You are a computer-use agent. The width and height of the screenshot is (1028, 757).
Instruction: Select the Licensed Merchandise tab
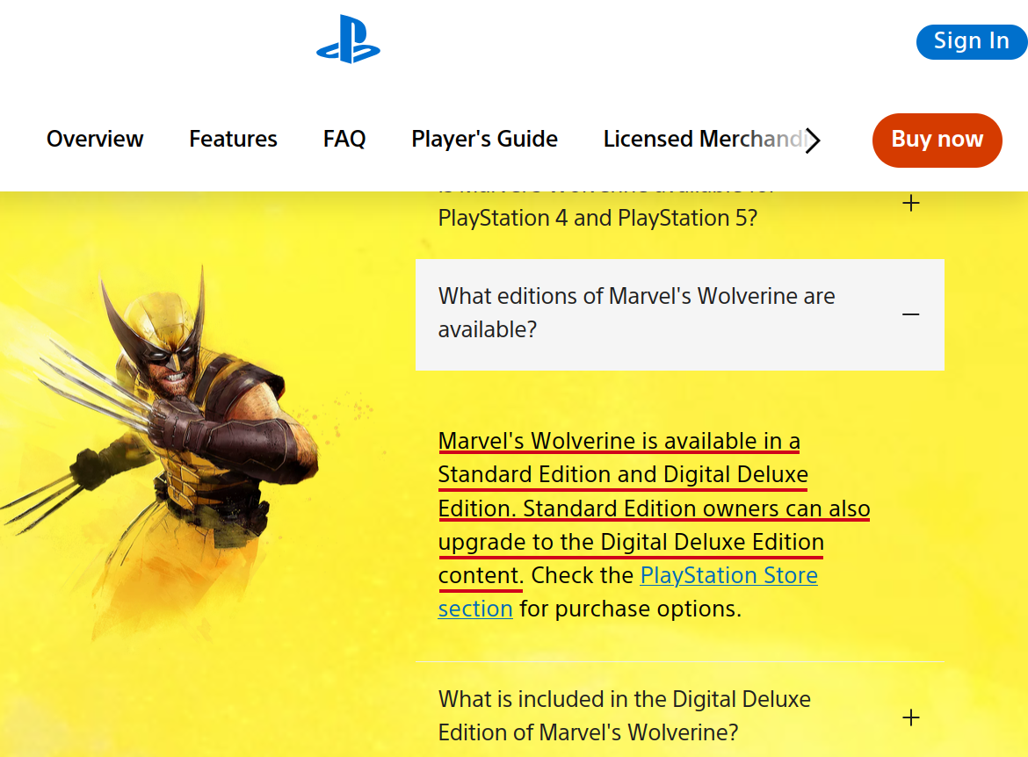point(703,139)
